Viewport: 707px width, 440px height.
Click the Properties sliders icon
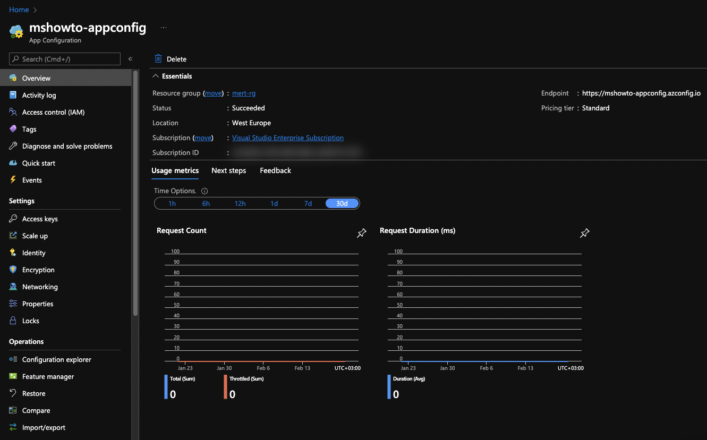[x=13, y=304]
